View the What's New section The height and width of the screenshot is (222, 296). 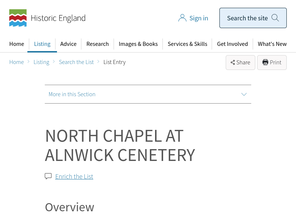[x=272, y=44]
